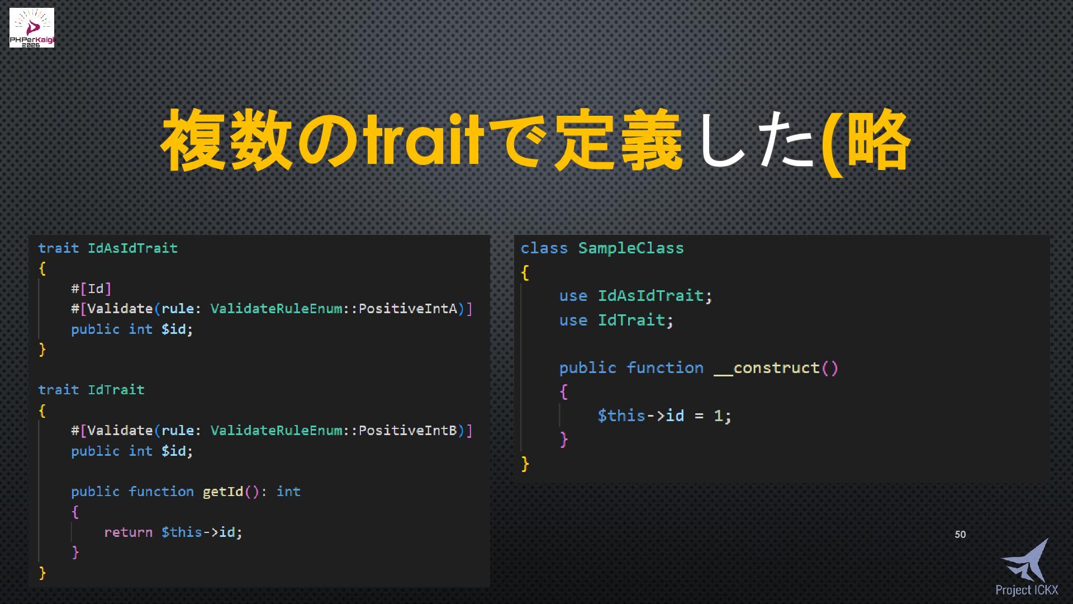Click the slide title heading text

(535, 140)
